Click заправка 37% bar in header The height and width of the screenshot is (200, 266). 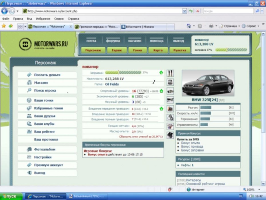click(x=231, y=50)
